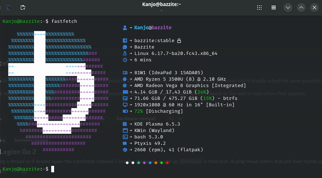The image size is (322, 178).
Task: Open the Ptyxis hamburger menu
Action: coord(274,7)
